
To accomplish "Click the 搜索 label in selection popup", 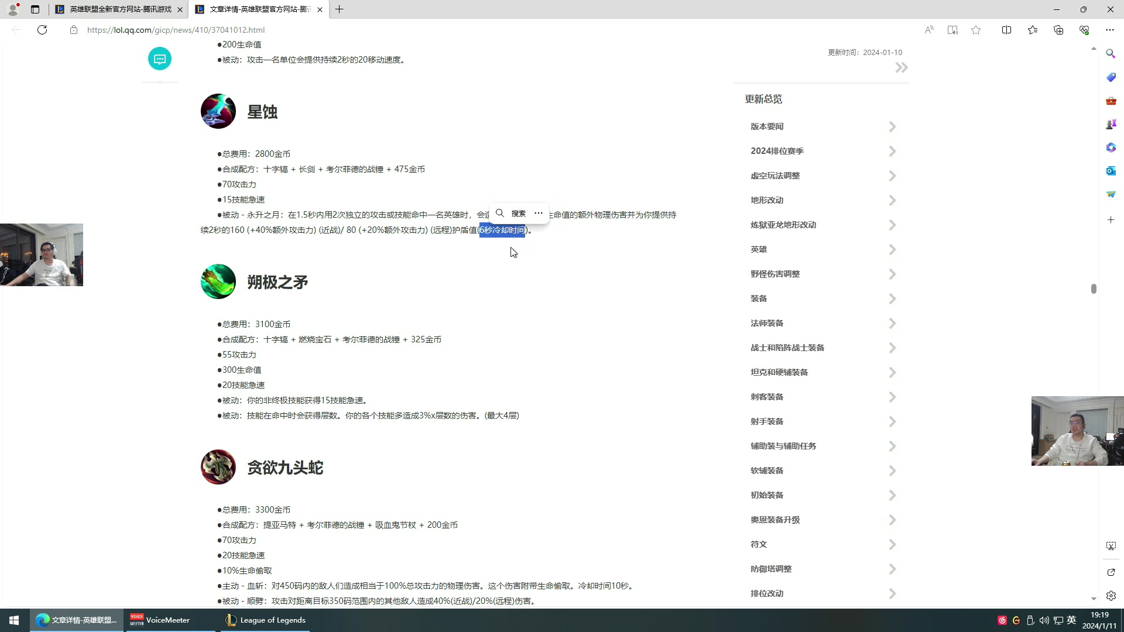I will 519,213.
